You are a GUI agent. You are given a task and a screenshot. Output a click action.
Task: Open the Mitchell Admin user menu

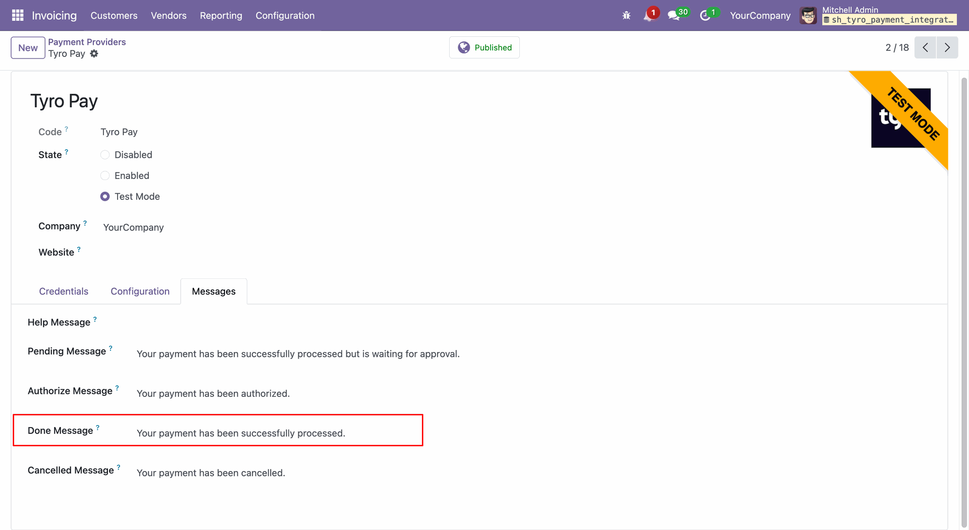[879, 16]
